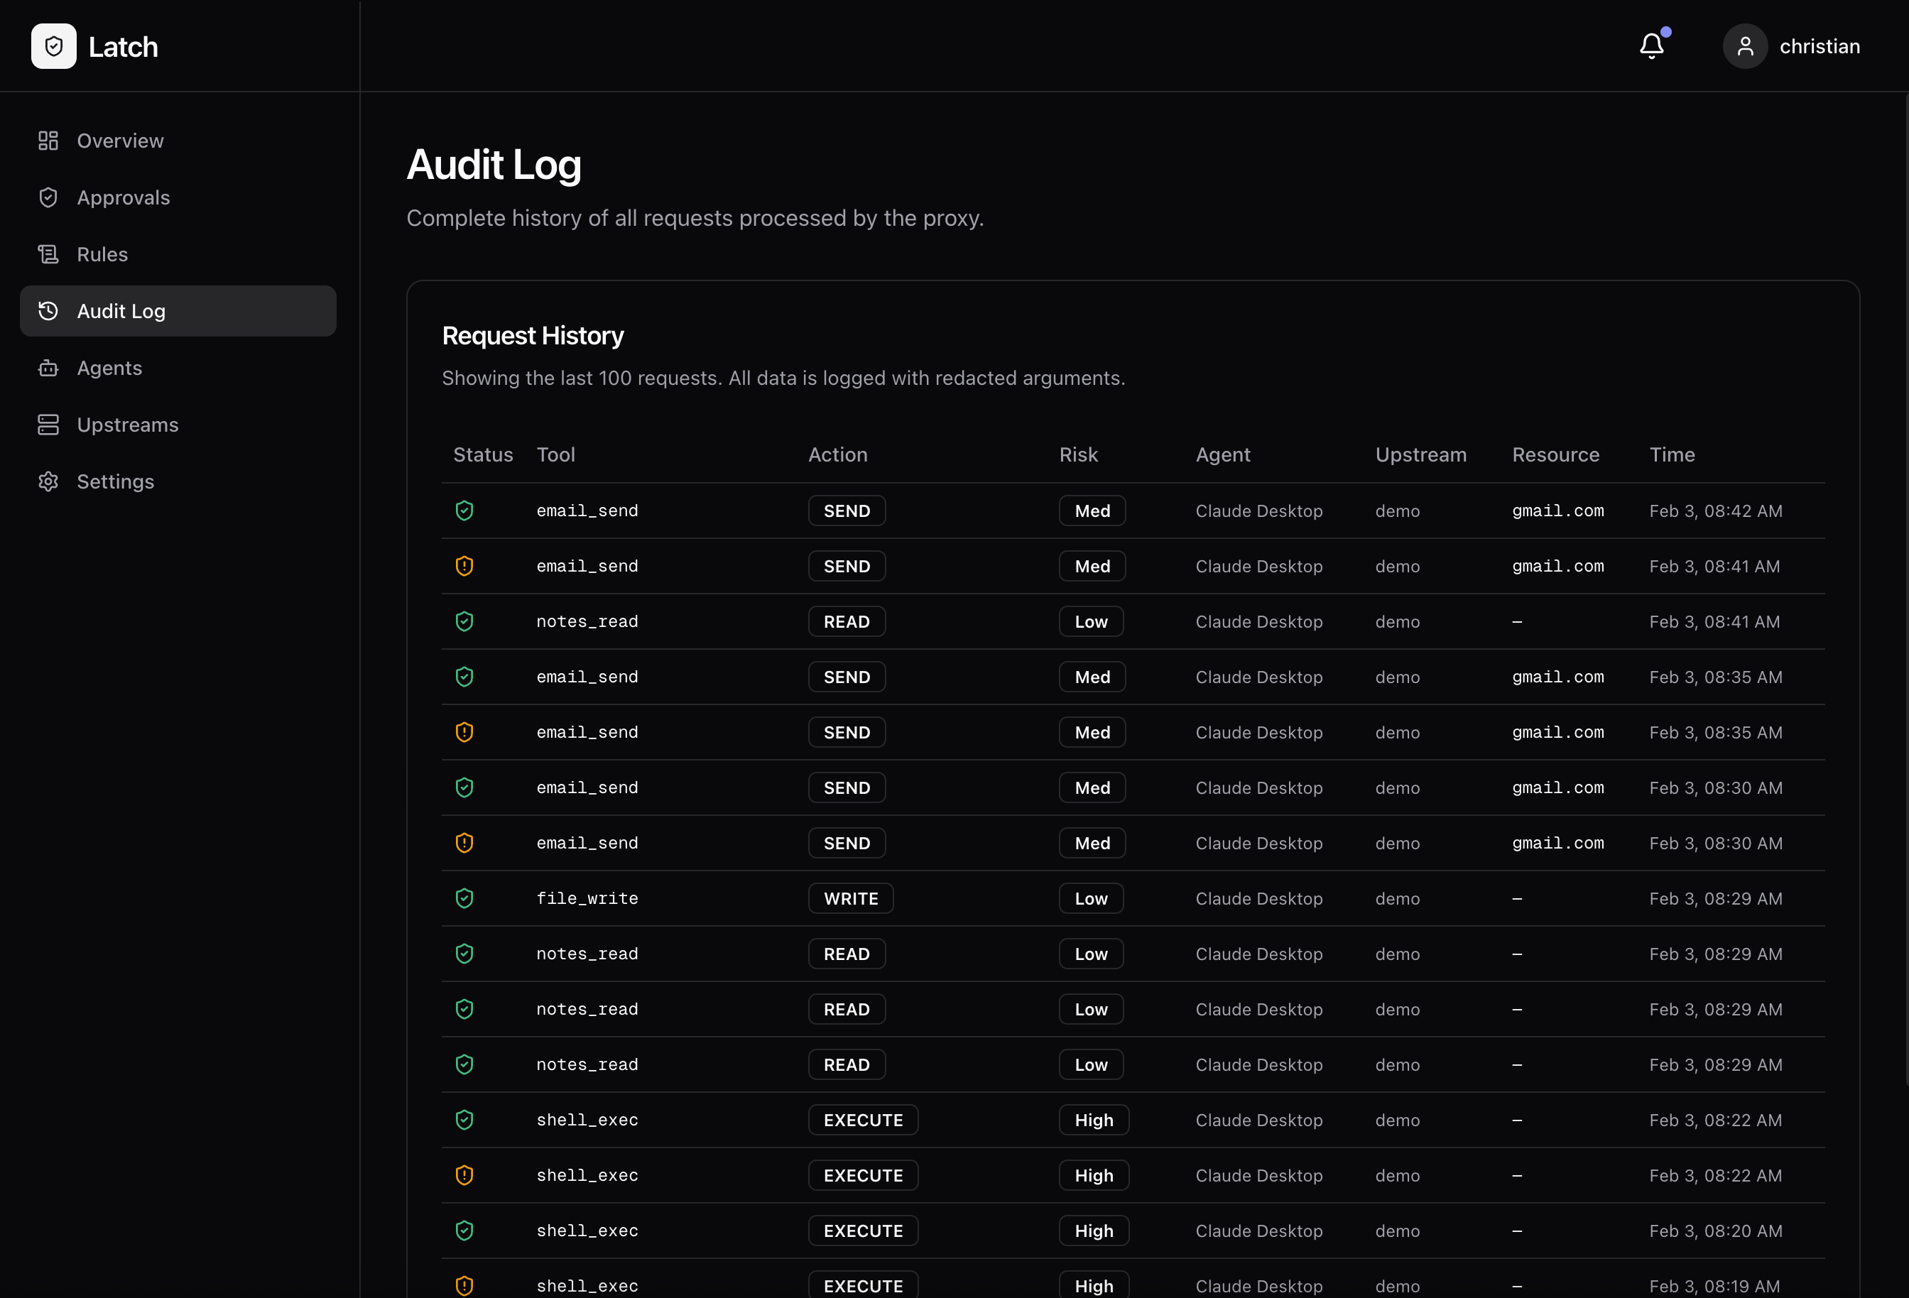Click the SEND action badge on first row
1909x1298 pixels.
(x=846, y=510)
